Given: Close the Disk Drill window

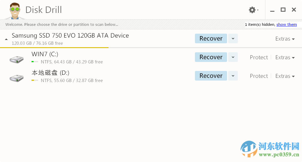Looking at the screenshot, I should 294,10.
